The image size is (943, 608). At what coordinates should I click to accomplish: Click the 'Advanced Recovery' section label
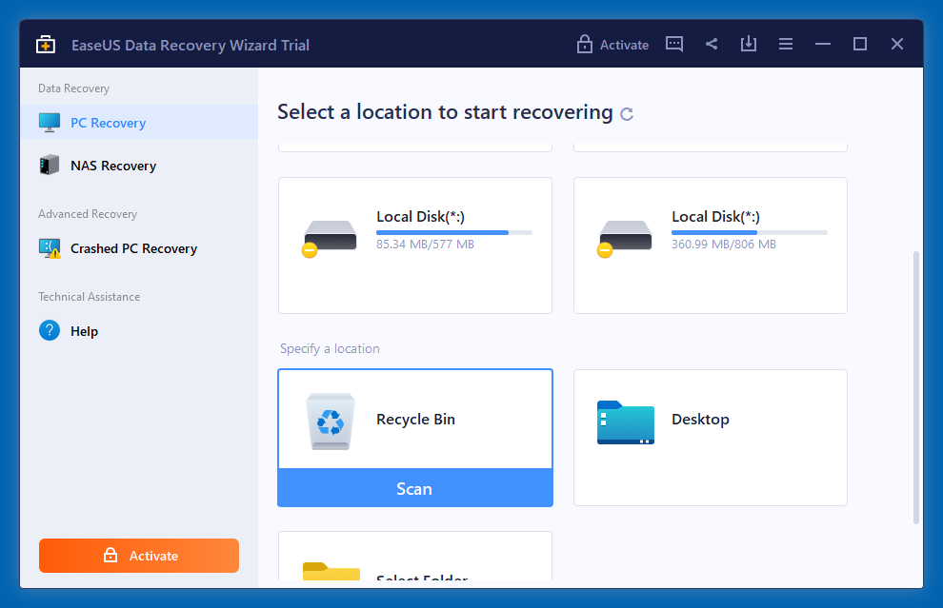click(88, 214)
